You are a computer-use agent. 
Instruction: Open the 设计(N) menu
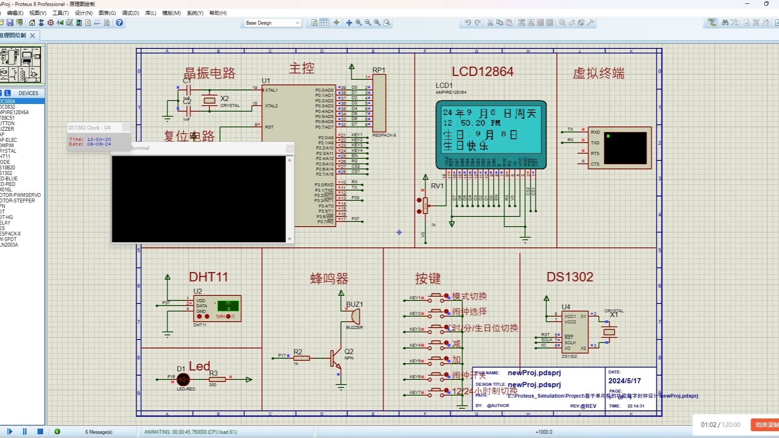pos(84,13)
